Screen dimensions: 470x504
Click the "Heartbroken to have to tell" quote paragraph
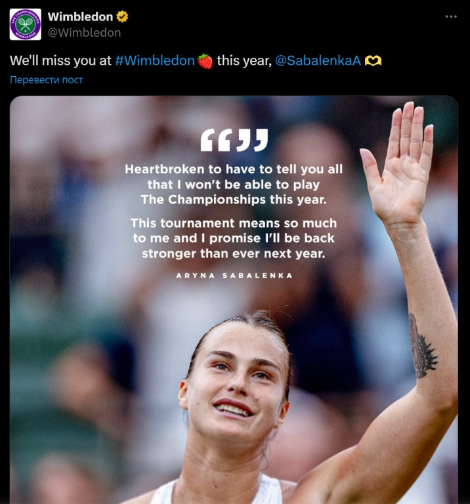click(x=234, y=184)
